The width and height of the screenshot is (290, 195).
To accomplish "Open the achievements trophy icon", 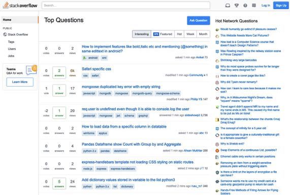I will 237,6.
